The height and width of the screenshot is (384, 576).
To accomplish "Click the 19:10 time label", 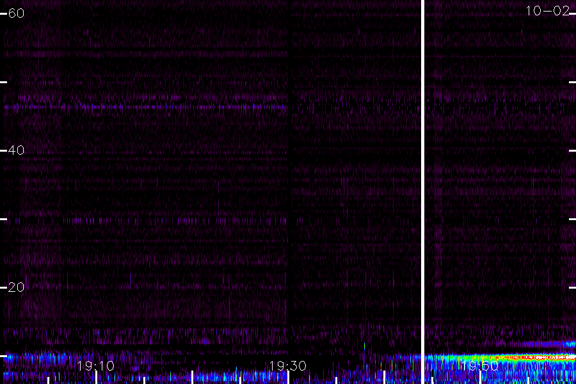I will 96,366.
